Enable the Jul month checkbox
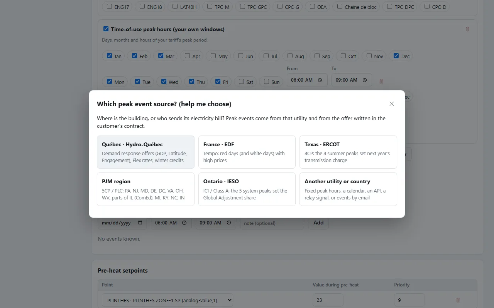494x308 pixels. [x=266, y=56]
